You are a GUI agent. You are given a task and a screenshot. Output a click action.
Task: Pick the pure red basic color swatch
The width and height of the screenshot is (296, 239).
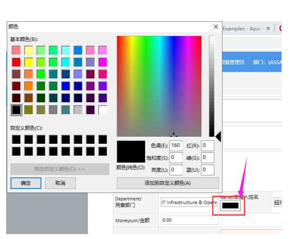pyautogui.click(x=16, y=62)
